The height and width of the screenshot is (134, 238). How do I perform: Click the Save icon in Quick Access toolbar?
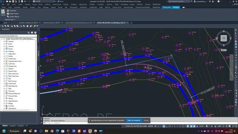click(x=13, y=1)
